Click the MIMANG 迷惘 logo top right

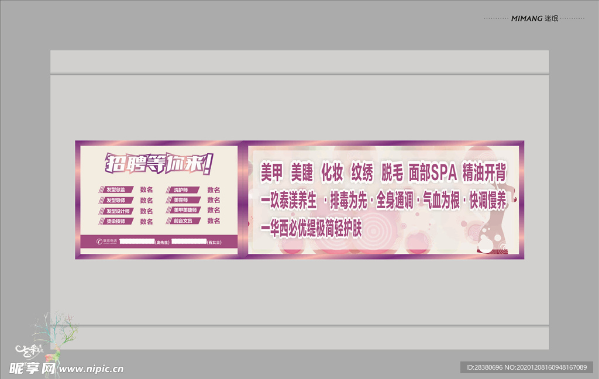tap(536, 18)
